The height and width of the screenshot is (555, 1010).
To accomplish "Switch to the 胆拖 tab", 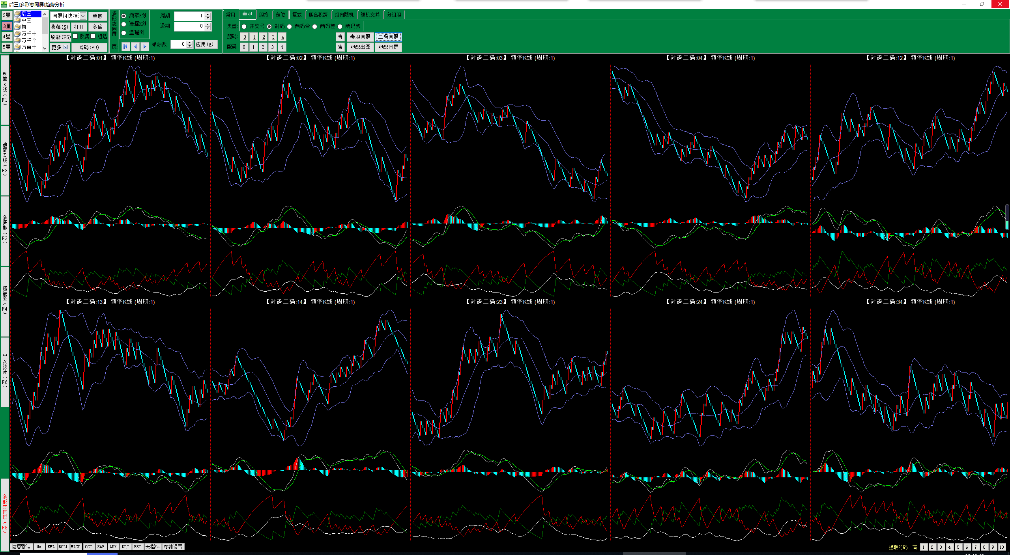I will pos(264,15).
